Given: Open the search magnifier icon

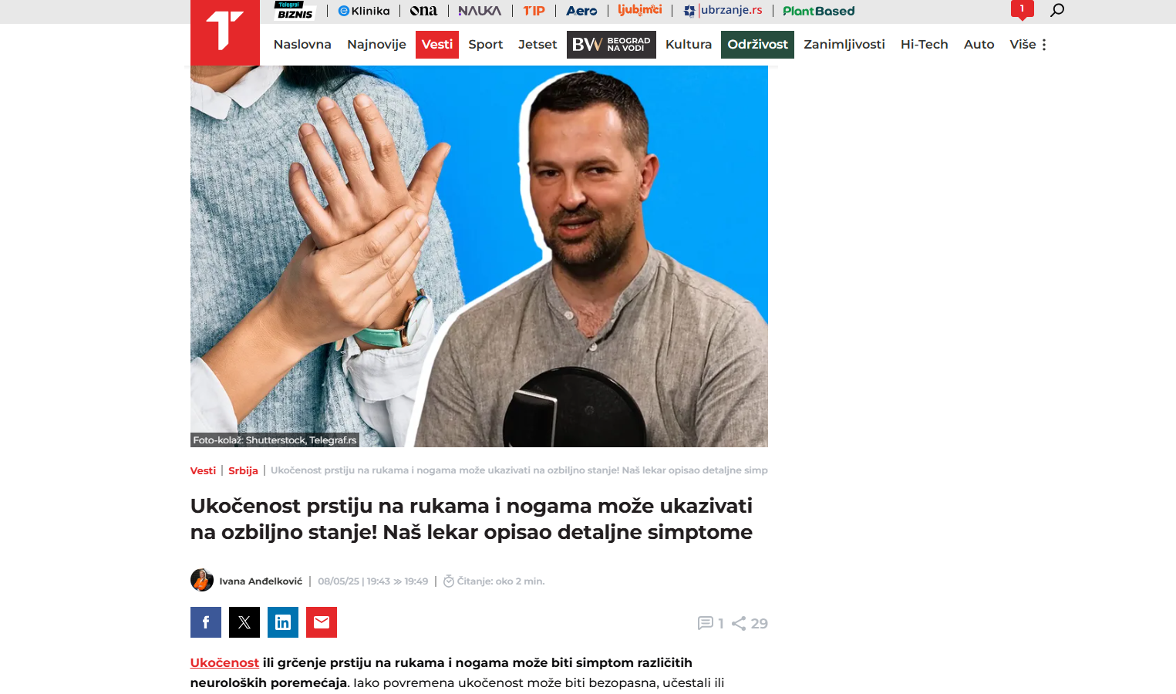Looking at the screenshot, I should pos(1057,10).
